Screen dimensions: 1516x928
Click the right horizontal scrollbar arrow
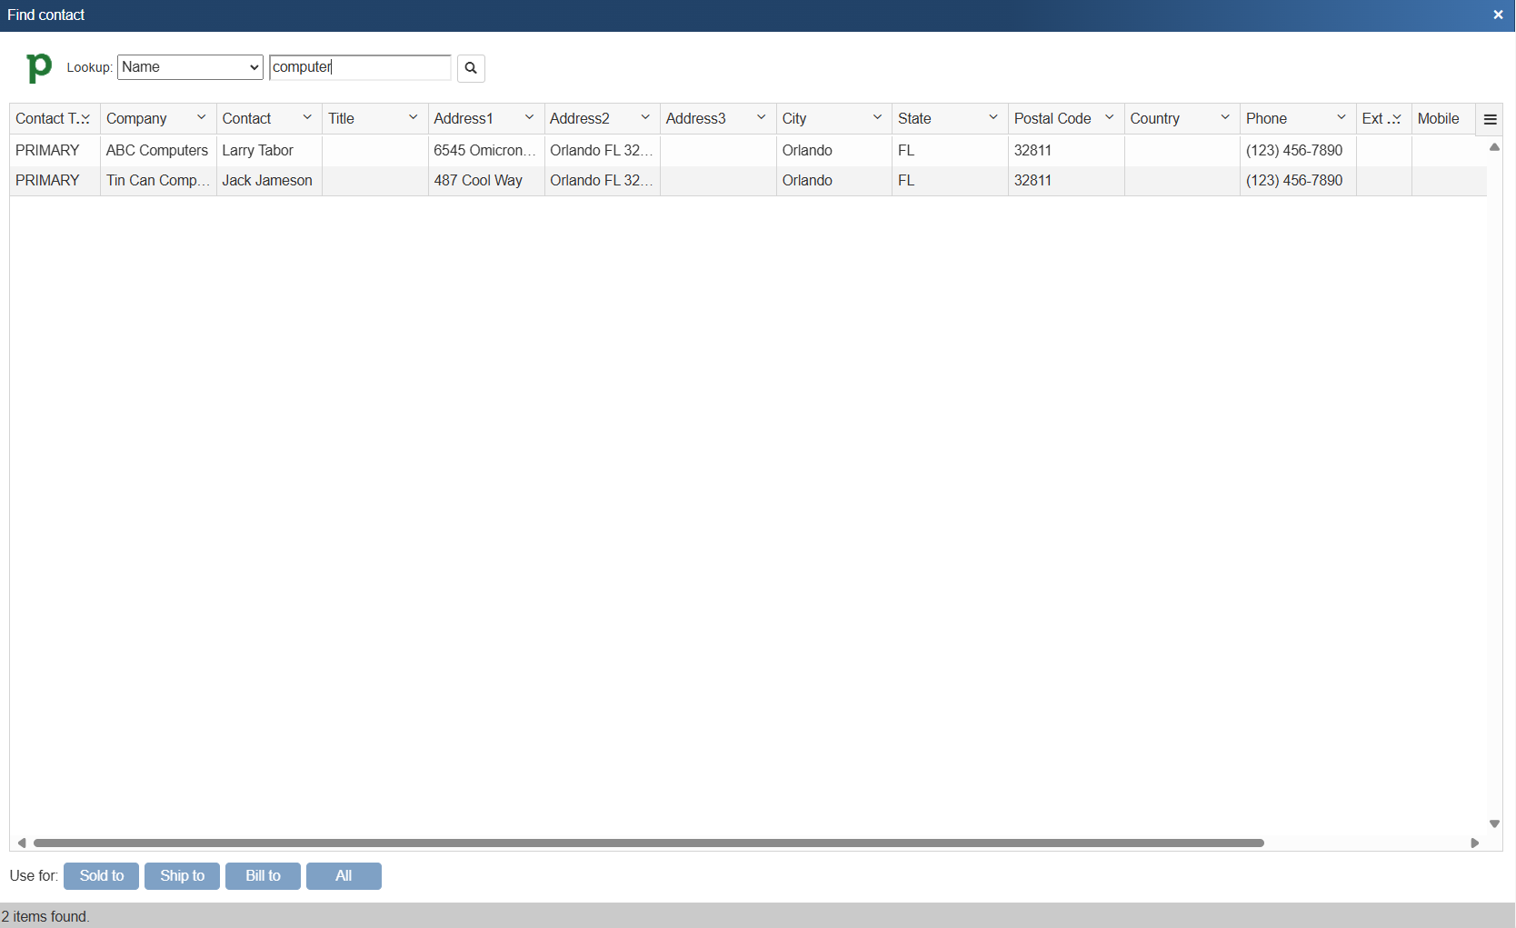1476,843
